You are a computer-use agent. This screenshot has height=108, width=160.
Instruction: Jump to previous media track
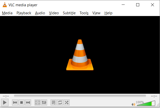[x=15, y=102]
